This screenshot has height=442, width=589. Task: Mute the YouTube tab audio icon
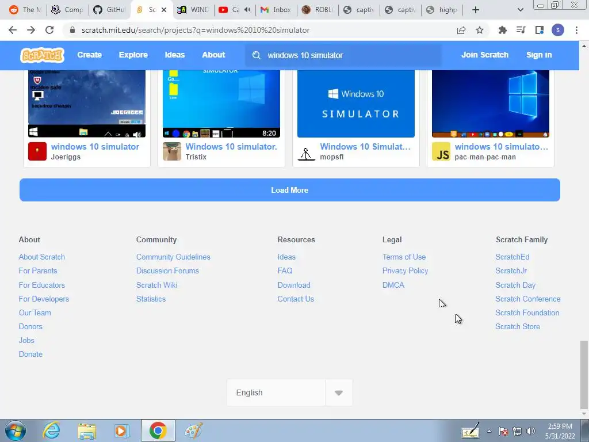[x=247, y=10]
